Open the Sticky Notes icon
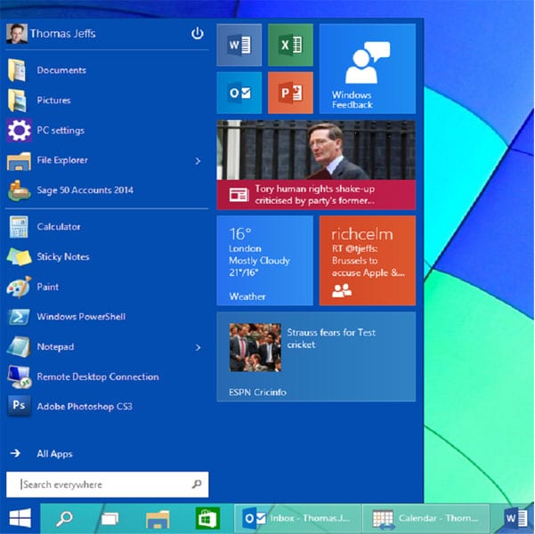Screen dimensions: 535x534 point(19,257)
